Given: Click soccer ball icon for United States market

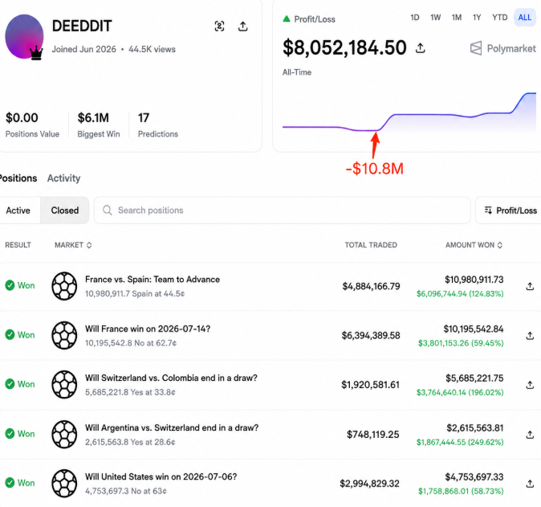Looking at the screenshot, I should point(64,483).
